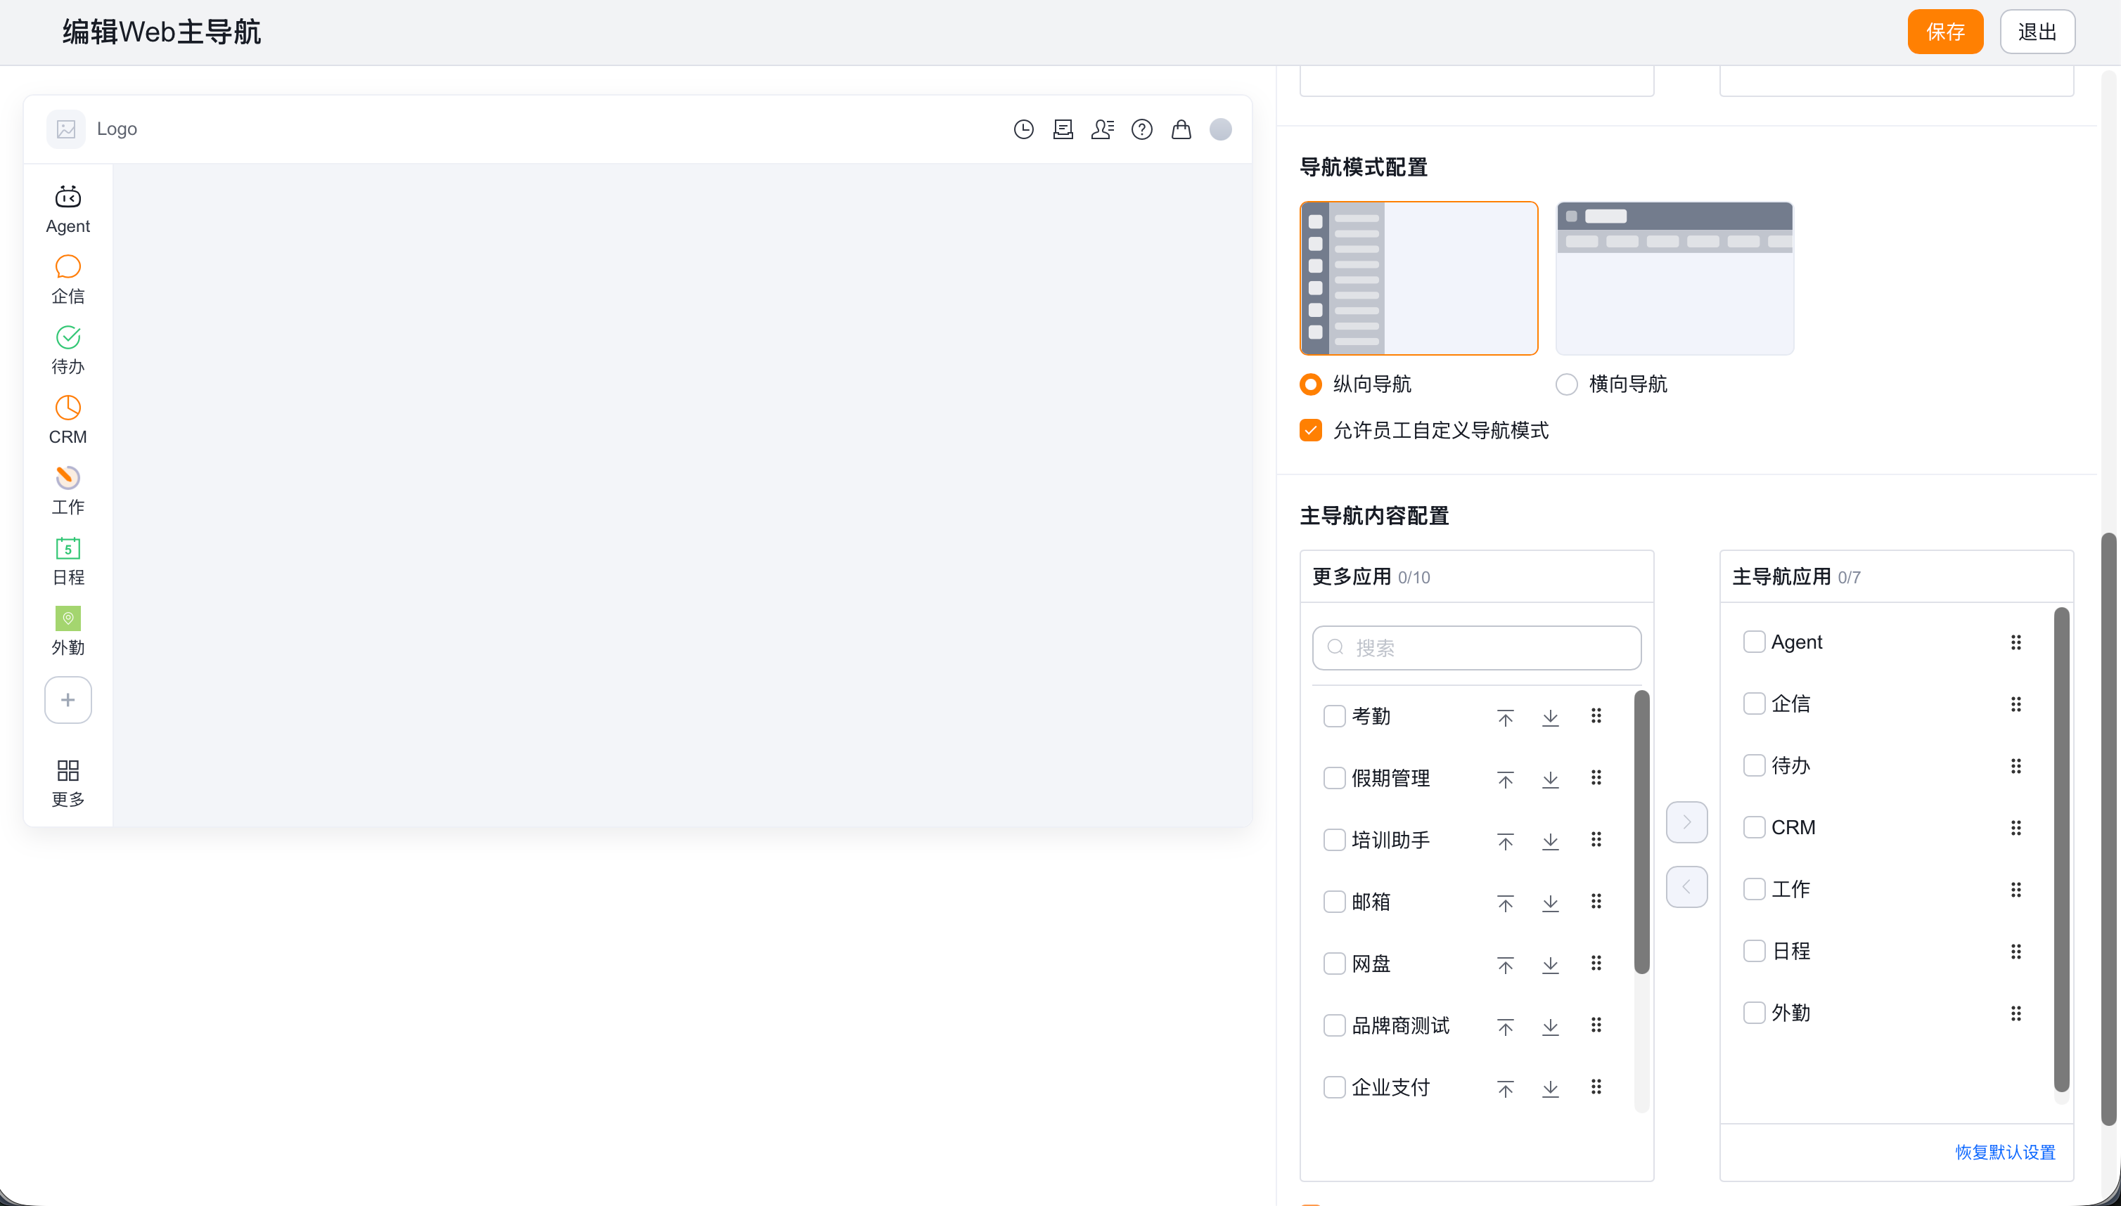The image size is (2121, 1206).
Task: Click the 搜索 input in 更多应用
Action: point(1476,648)
